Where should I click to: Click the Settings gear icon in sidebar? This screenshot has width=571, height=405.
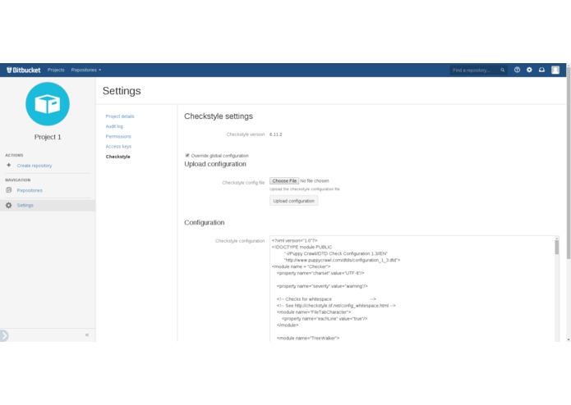tap(9, 205)
